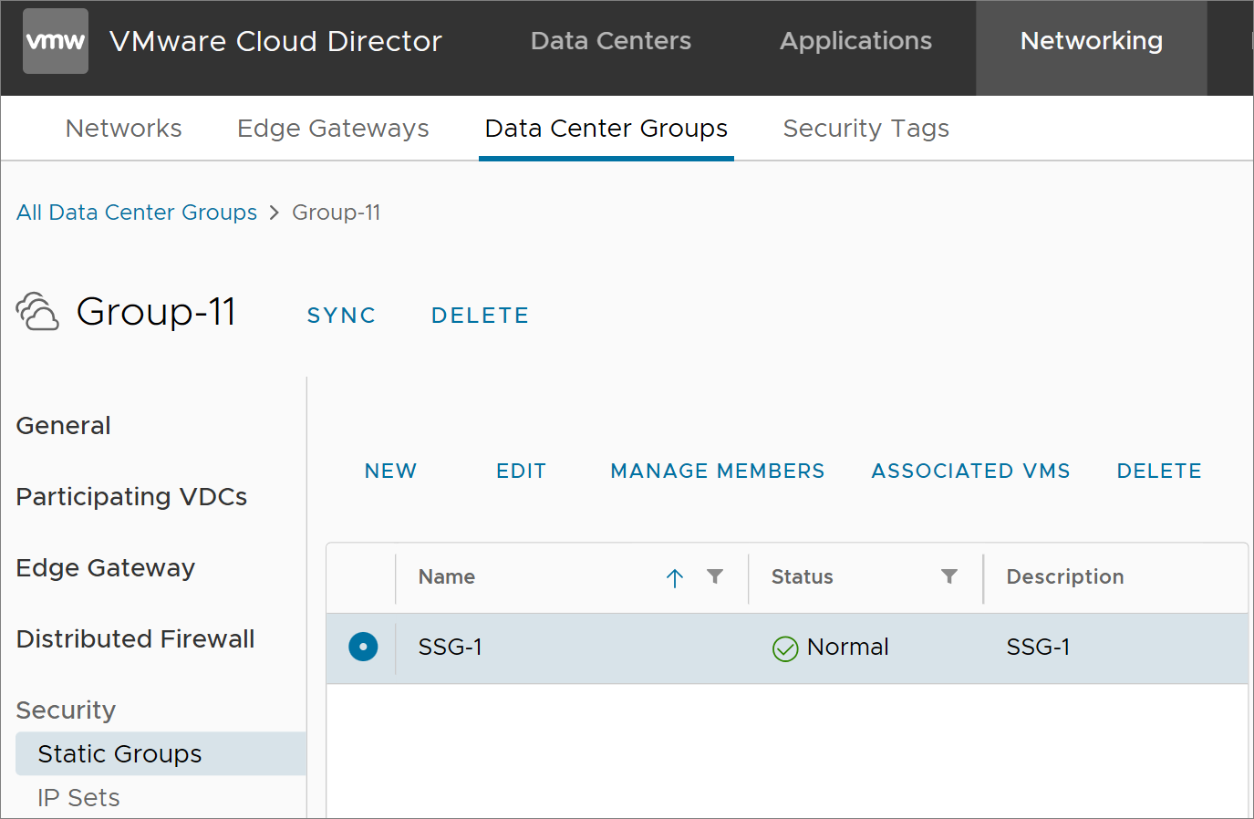Open the Networking top menu
Screen dimensions: 1254x819
click(x=1092, y=41)
